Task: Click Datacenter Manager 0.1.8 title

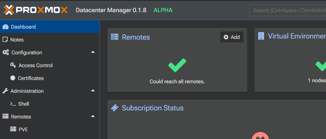Action: (x=111, y=10)
